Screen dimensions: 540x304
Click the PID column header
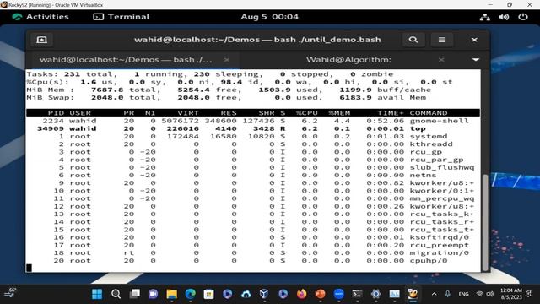tap(56, 112)
